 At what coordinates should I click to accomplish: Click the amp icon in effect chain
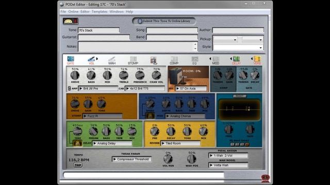[154, 61]
